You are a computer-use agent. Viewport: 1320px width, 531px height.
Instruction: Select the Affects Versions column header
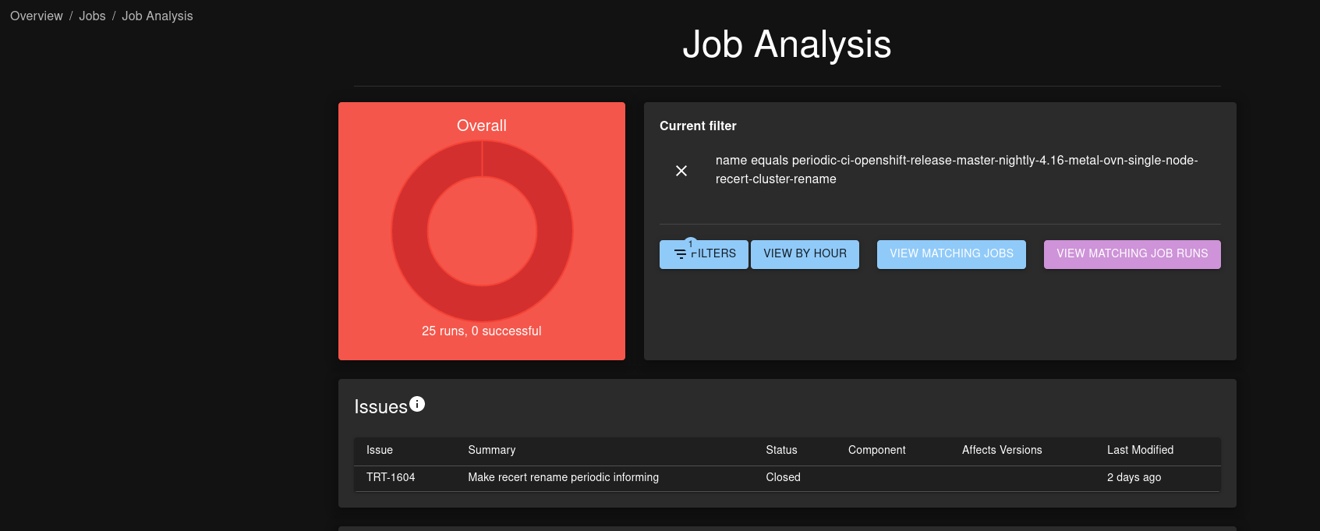(1002, 450)
